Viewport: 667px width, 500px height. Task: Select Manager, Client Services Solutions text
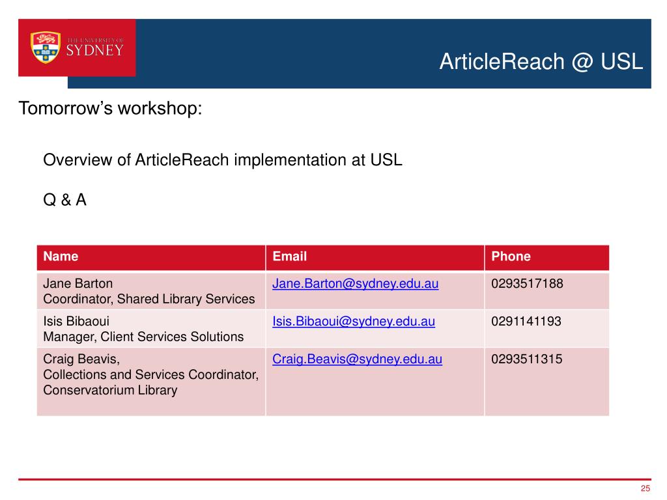143,337
